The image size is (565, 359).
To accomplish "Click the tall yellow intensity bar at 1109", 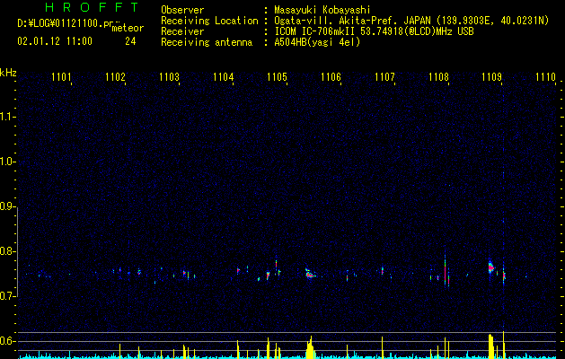I will 503,345.
